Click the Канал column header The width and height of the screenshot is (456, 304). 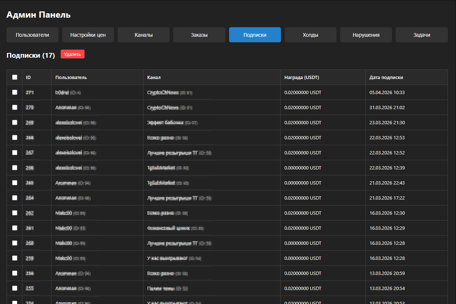click(154, 78)
